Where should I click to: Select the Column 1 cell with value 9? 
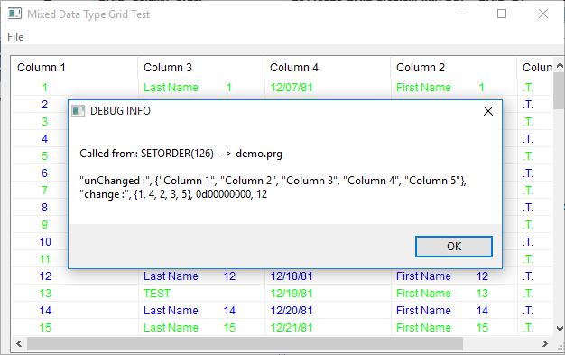[x=45, y=224]
